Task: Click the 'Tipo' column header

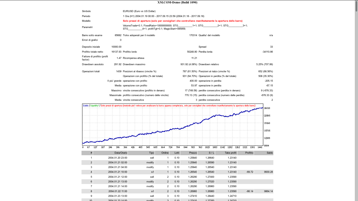Action: tap(141, 153)
